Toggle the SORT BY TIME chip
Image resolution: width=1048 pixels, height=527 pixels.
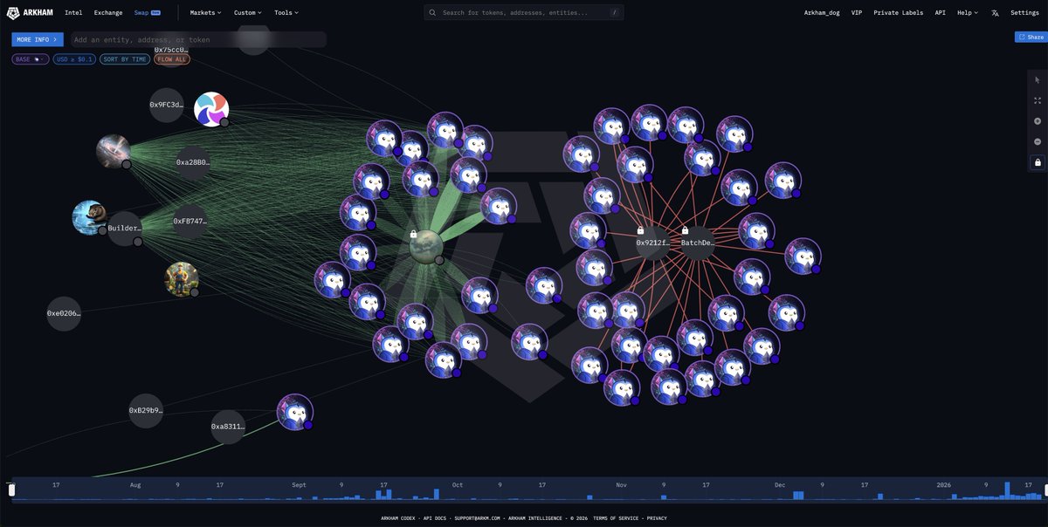(124, 59)
